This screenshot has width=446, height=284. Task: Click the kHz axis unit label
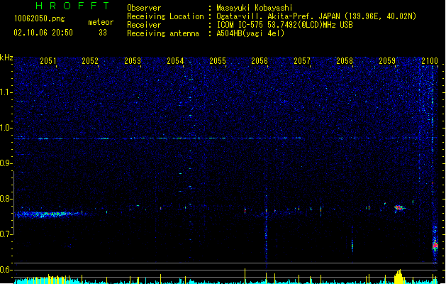(6, 58)
